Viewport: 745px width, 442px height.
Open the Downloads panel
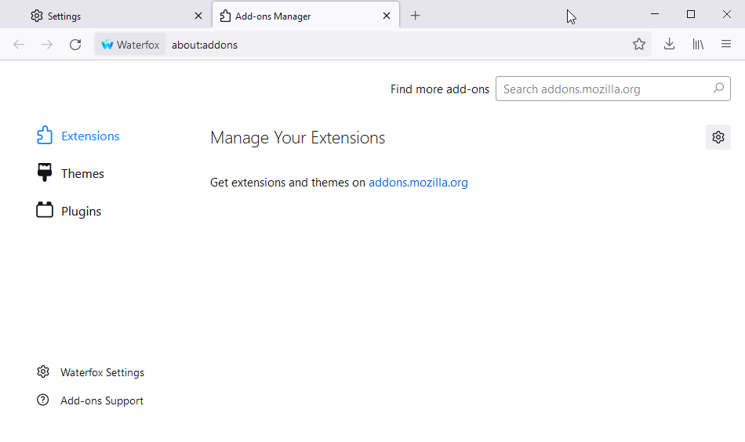point(669,44)
